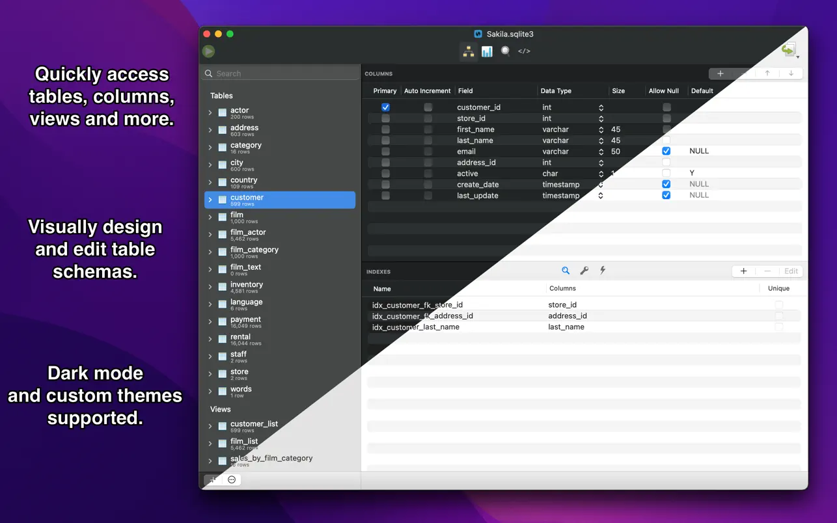
Task: Click the sidebar Search field
Action: point(280,73)
